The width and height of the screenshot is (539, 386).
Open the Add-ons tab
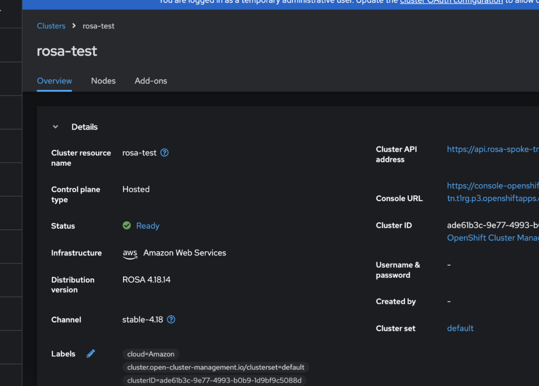pyautogui.click(x=151, y=81)
